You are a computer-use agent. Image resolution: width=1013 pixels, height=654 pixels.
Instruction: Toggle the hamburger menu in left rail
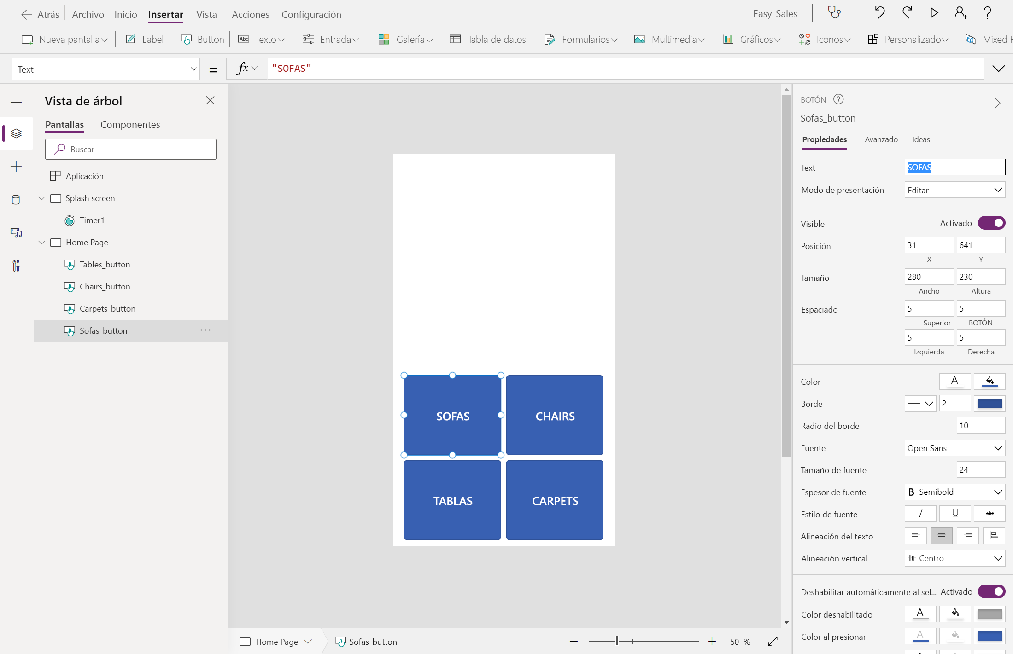(16, 100)
